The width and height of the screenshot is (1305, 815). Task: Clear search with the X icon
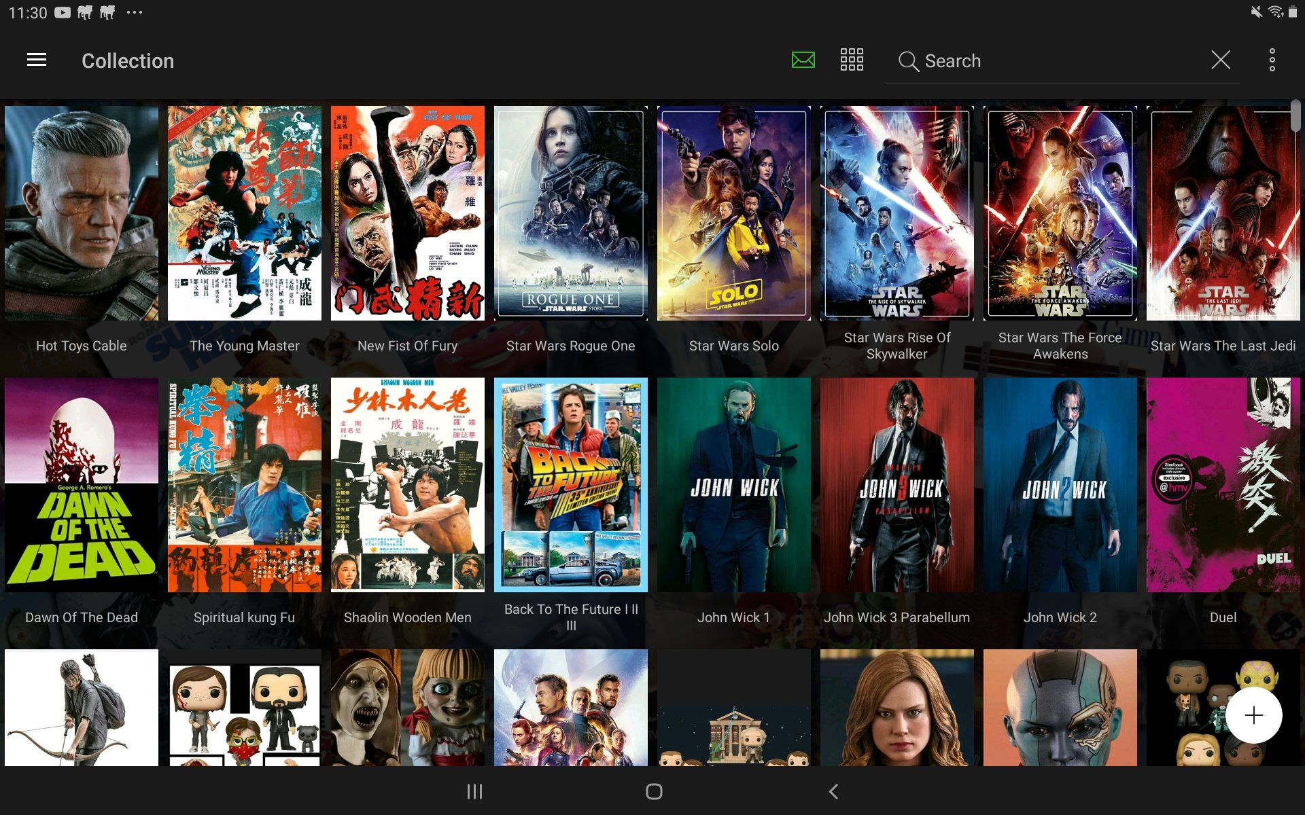click(x=1221, y=60)
